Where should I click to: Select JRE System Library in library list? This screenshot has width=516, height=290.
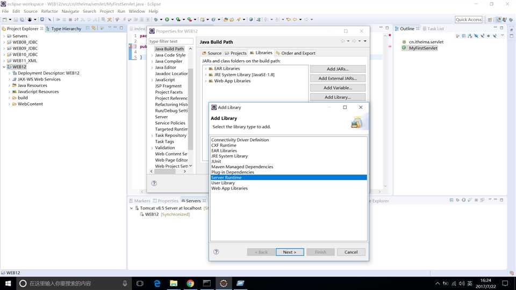click(289, 156)
